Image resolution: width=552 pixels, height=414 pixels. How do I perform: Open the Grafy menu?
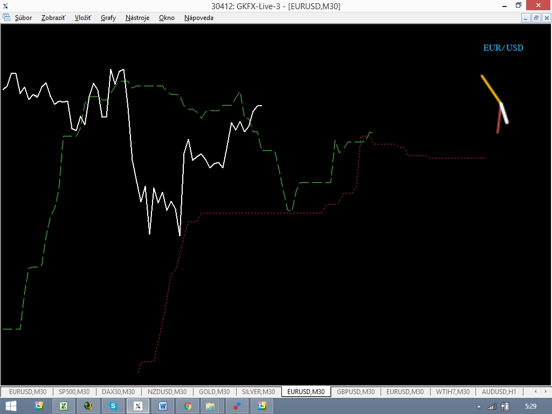click(x=108, y=18)
